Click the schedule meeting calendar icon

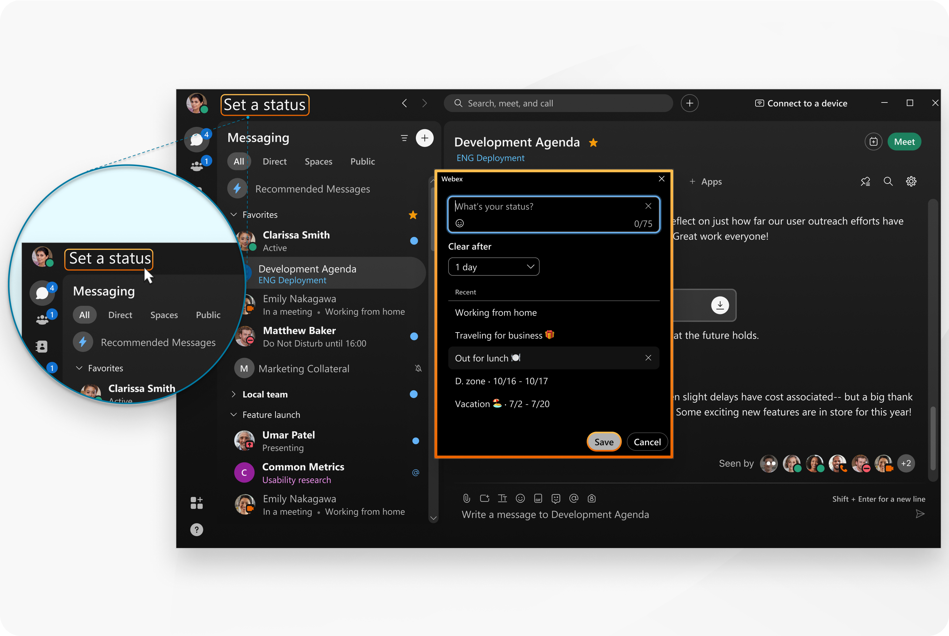coord(873,142)
